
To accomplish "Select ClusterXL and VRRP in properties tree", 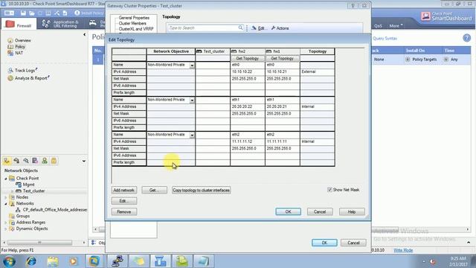I will (136, 28).
